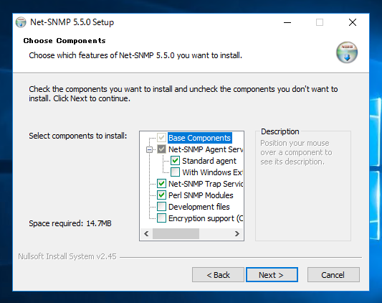Viewport: 382px width, 303px height.
Task: Click the 'Nullsoft Install System v2.45' text
Action: pyautogui.click(x=67, y=256)
